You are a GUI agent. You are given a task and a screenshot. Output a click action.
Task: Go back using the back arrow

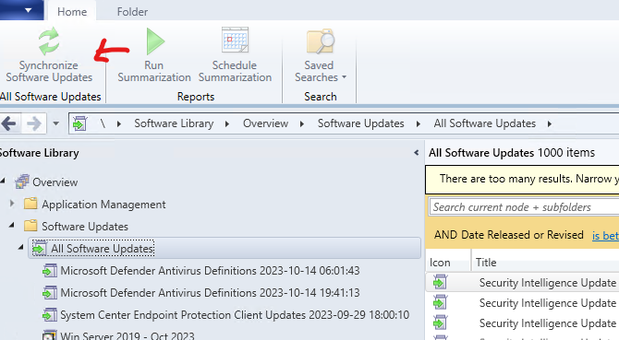pos(8,123)
